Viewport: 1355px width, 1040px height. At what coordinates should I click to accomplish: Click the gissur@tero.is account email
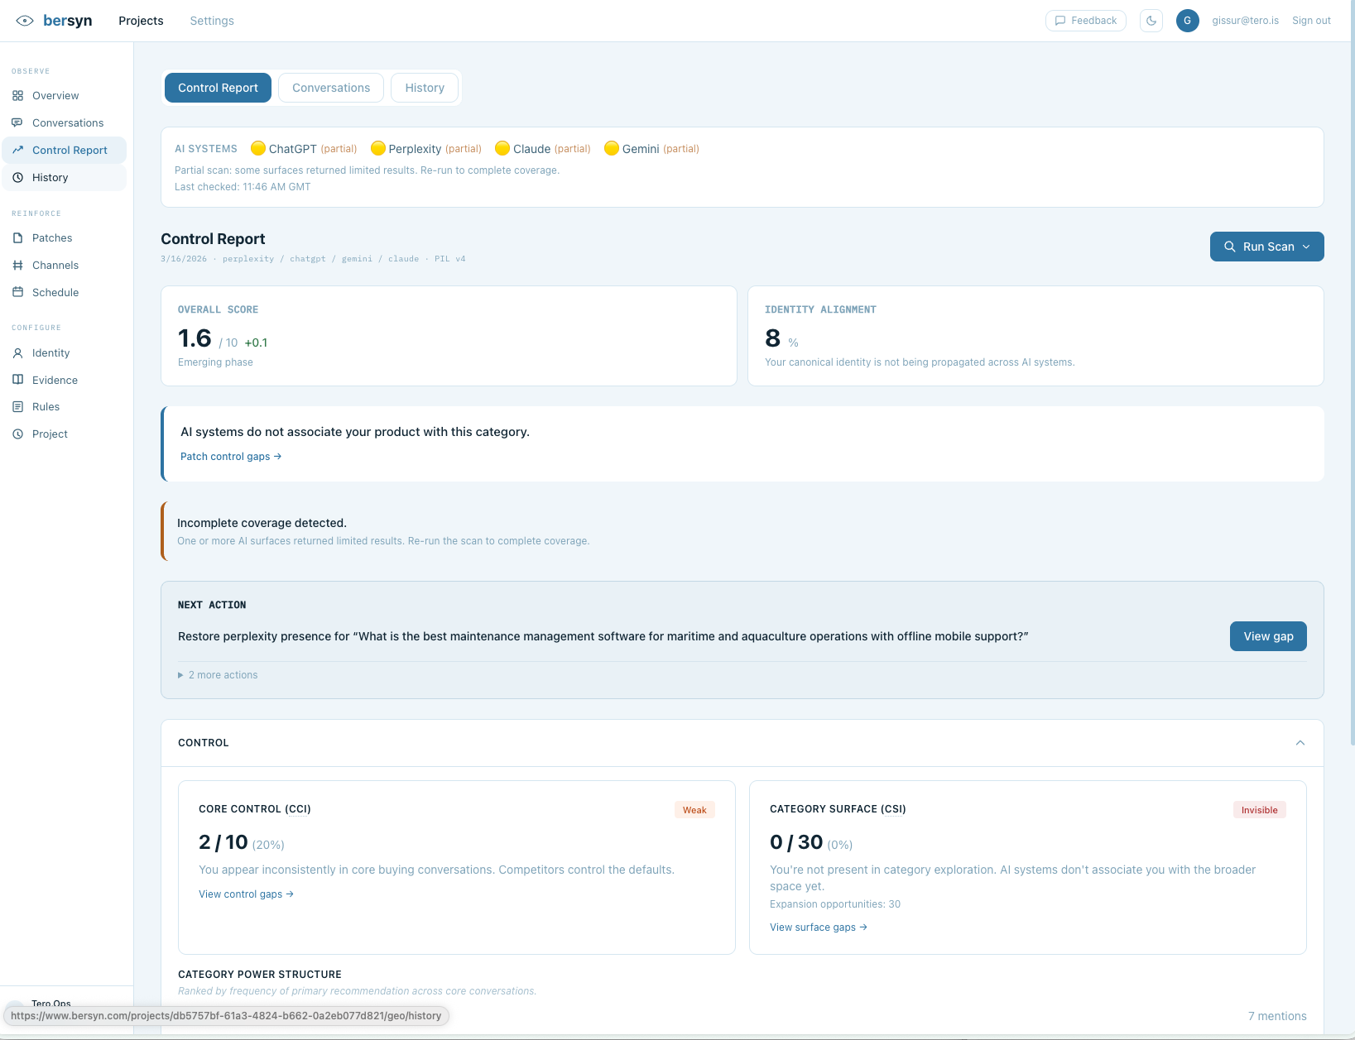(1245, 21)
